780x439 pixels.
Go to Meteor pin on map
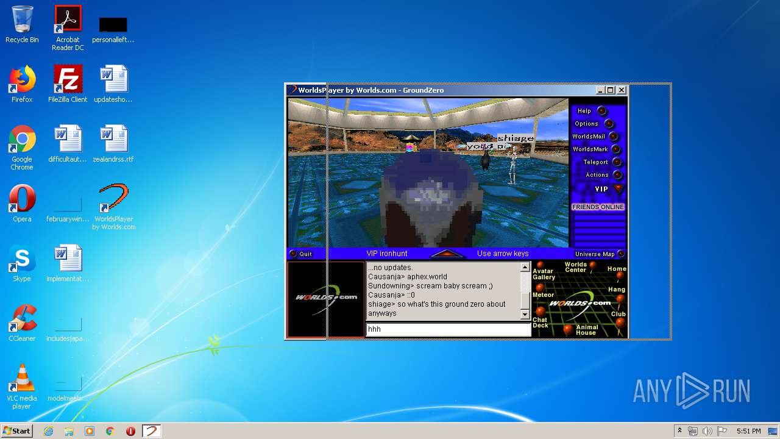click(540, 288)
